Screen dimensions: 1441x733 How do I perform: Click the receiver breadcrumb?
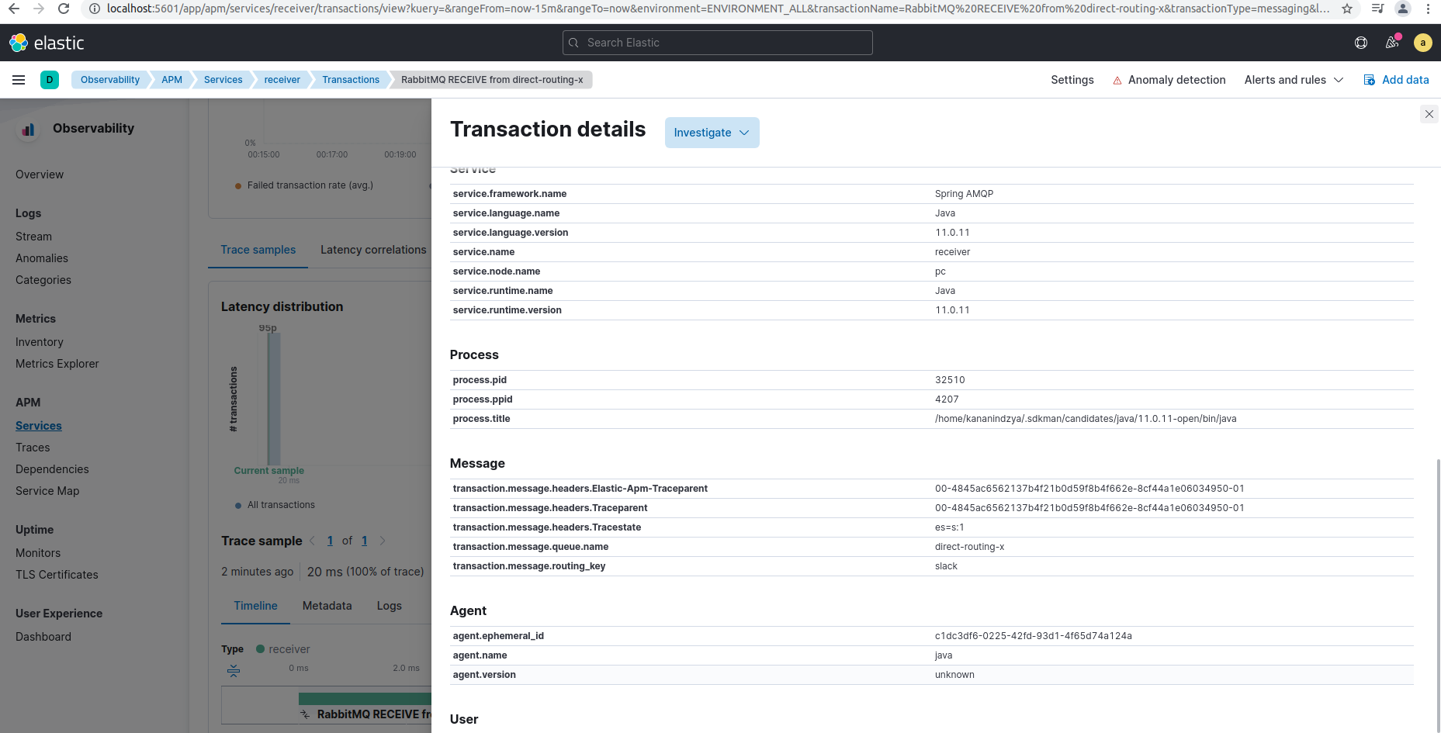(282, 80)
